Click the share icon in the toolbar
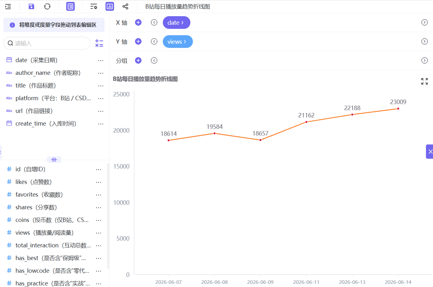Viewport: 433px width, 287px height. coord(125,6)
